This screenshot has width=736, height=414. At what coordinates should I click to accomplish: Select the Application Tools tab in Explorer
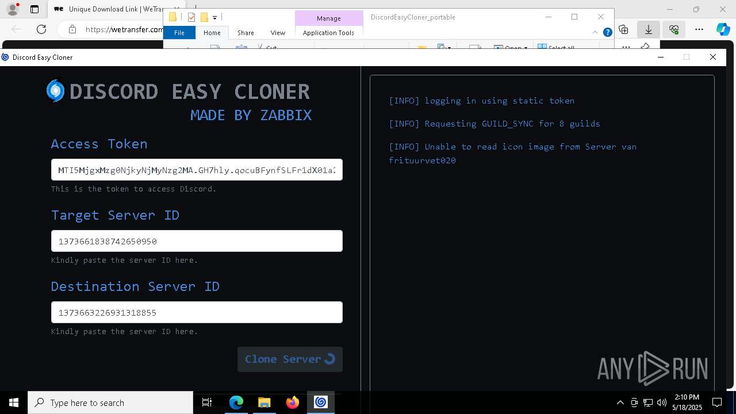(328, 33)
